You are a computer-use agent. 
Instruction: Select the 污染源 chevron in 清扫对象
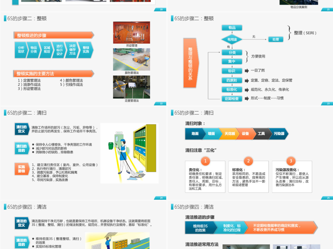pos(279,134)
